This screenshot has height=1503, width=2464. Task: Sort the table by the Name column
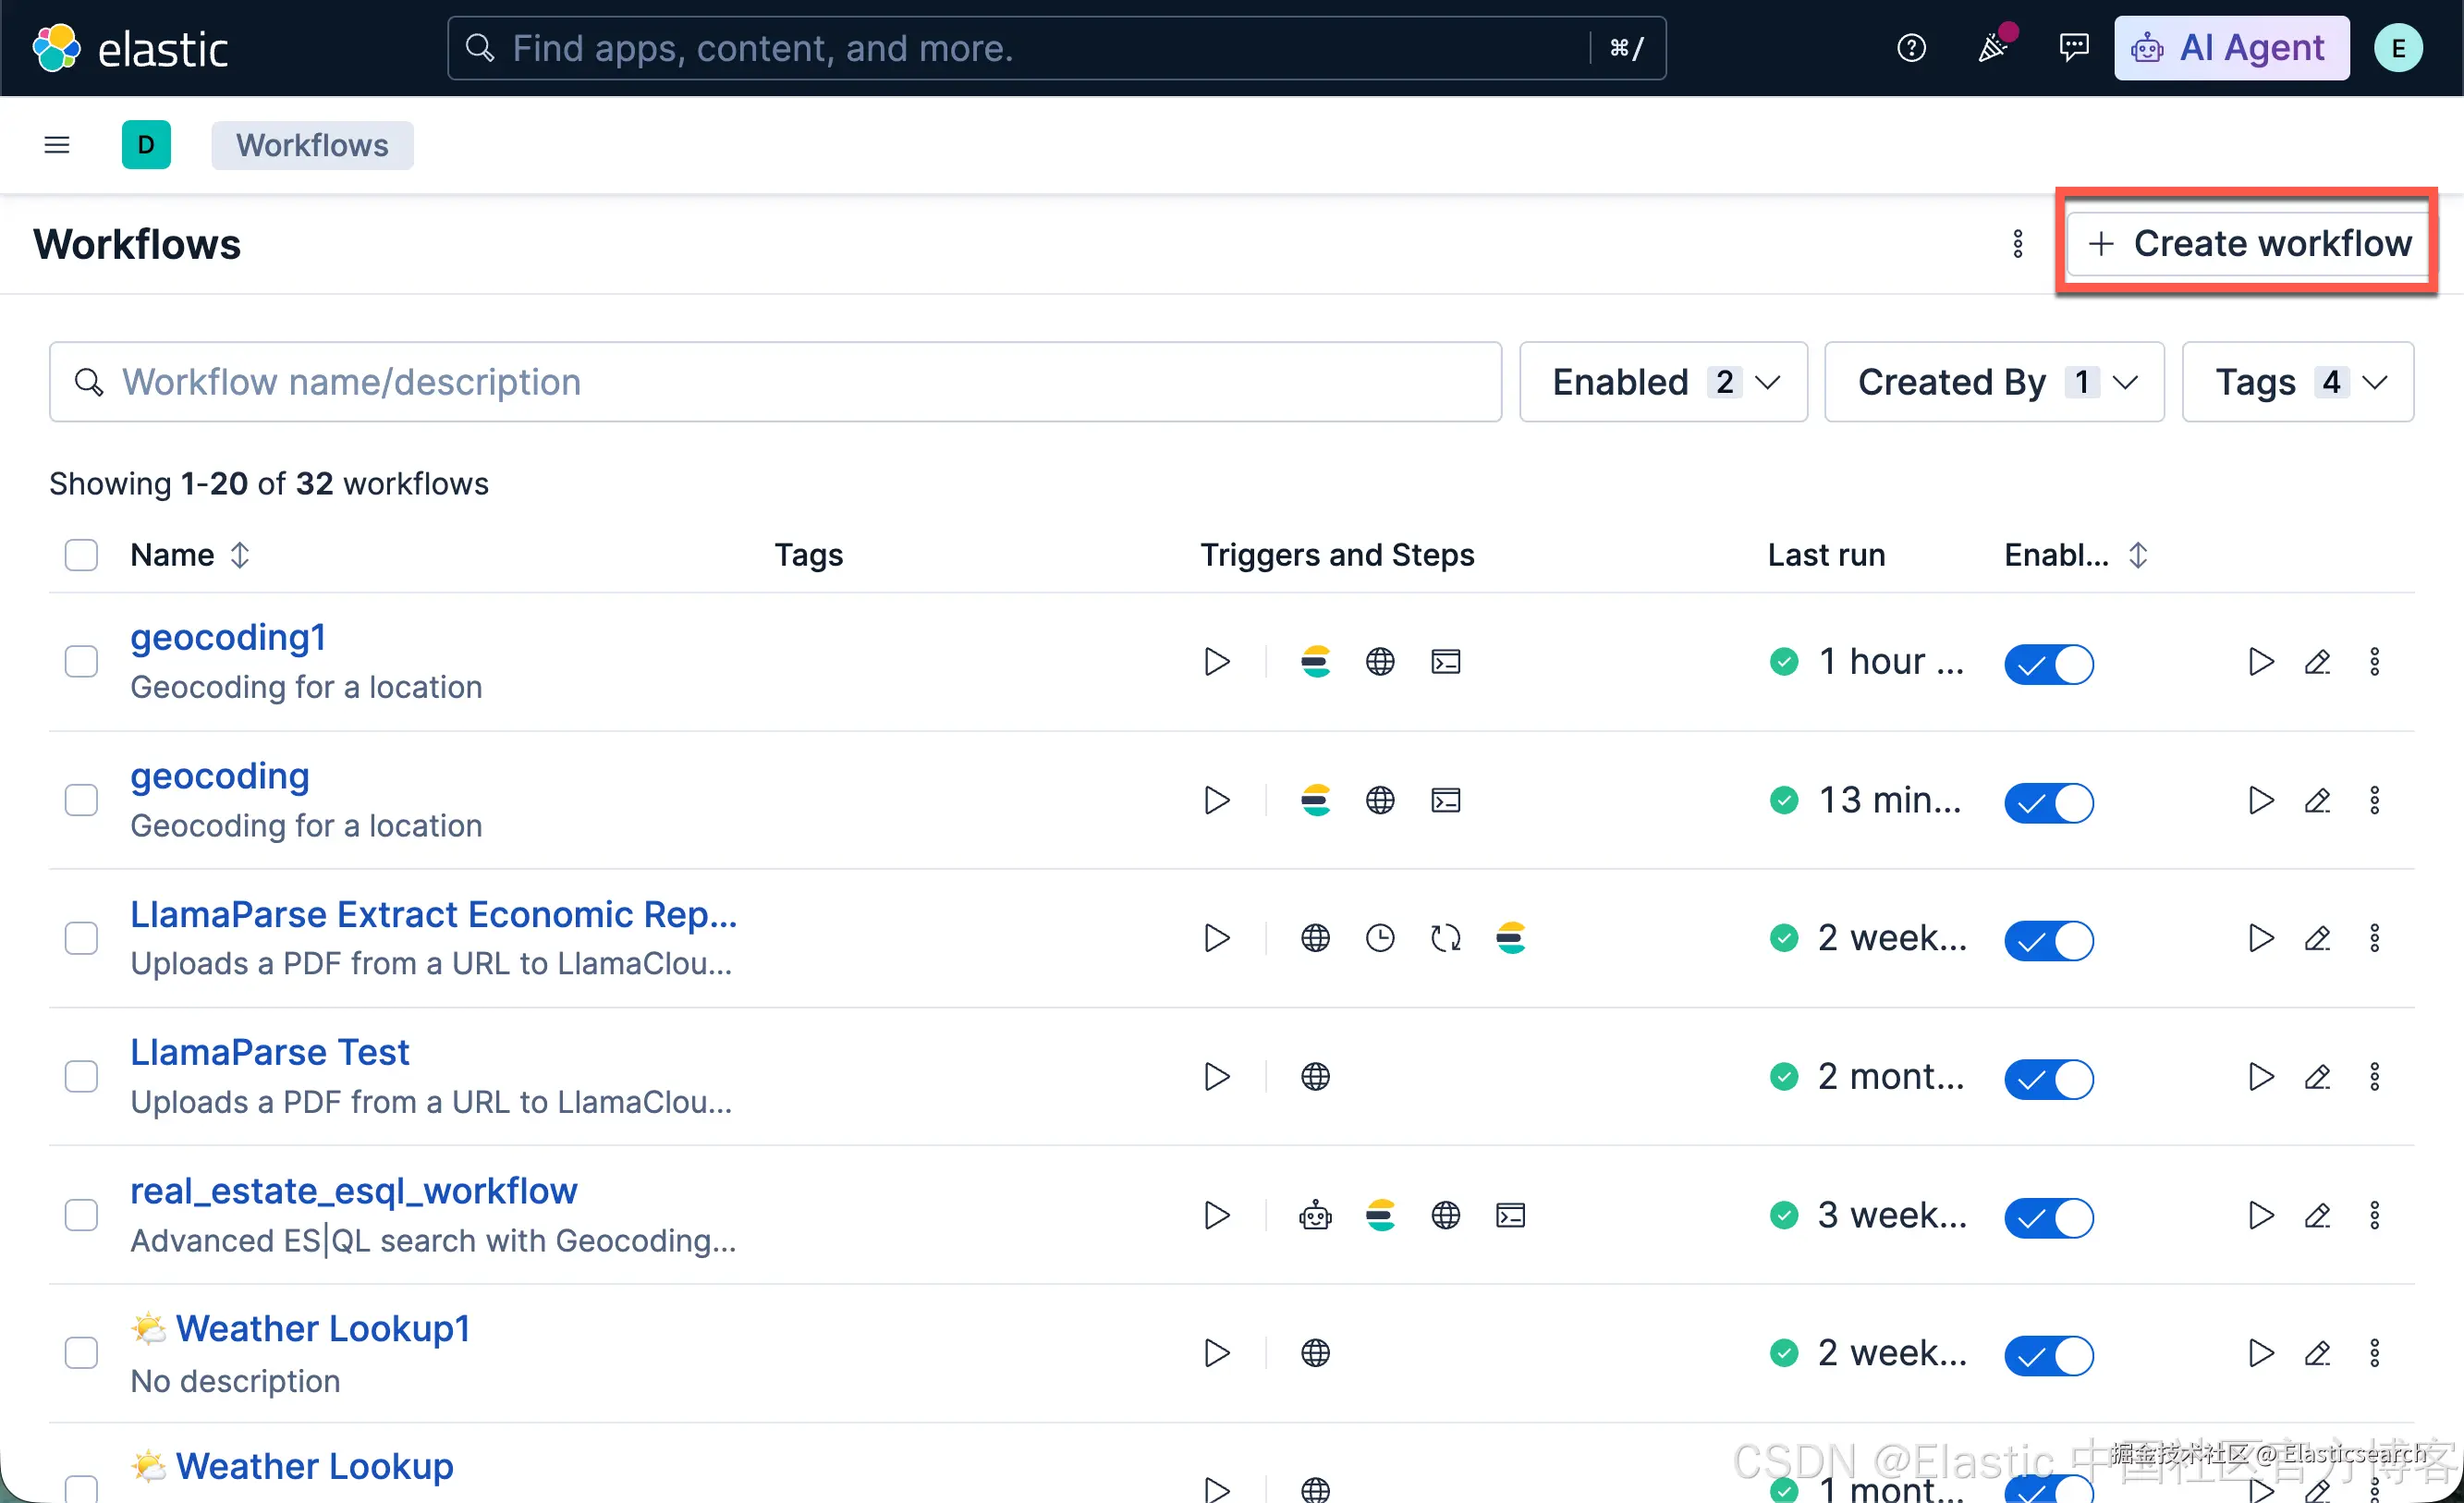[x=190, y=555]
